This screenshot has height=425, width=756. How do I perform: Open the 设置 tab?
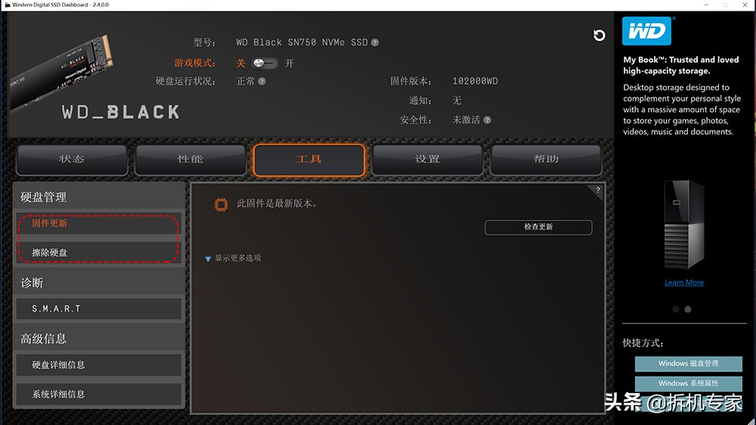click(428, 159)
